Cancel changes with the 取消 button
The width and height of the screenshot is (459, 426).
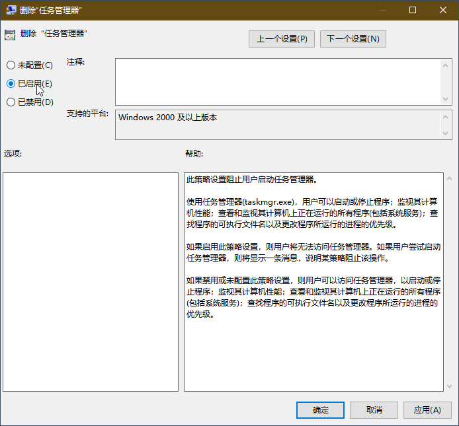pos(374,410)
